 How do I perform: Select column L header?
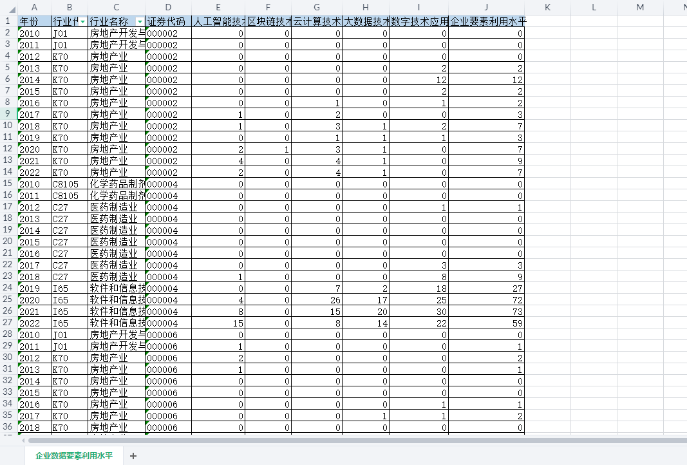point(594,7)
